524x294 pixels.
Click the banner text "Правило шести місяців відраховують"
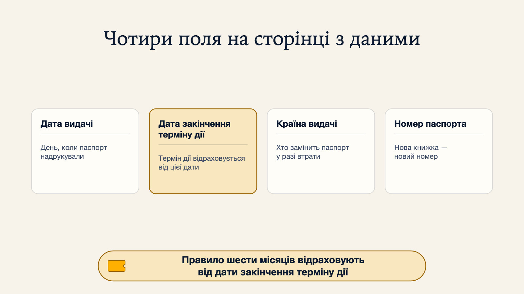coord(273,260)
